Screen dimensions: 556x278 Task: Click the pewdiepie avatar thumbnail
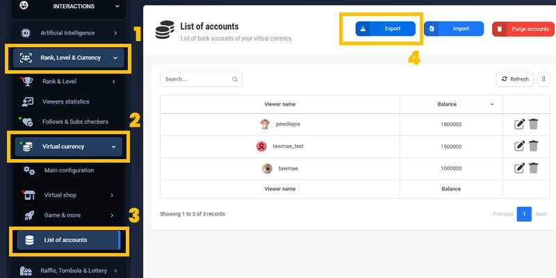(x=265, y=124)
